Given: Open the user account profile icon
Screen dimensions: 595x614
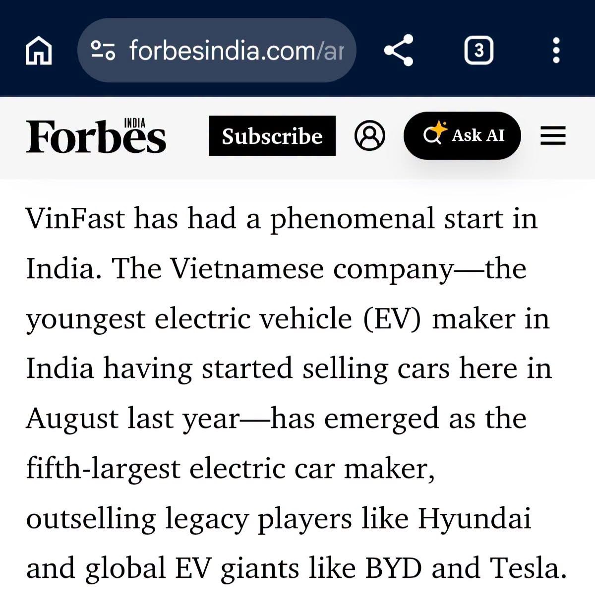Looking at the screenshot, I should pos(370,135).
